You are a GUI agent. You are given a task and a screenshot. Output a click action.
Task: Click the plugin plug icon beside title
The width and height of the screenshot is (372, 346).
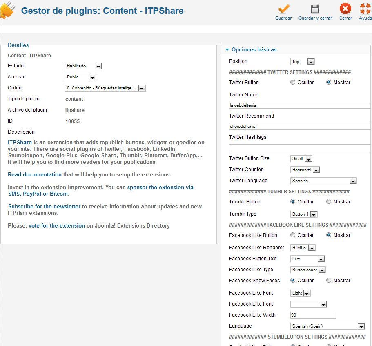(7, 10)
